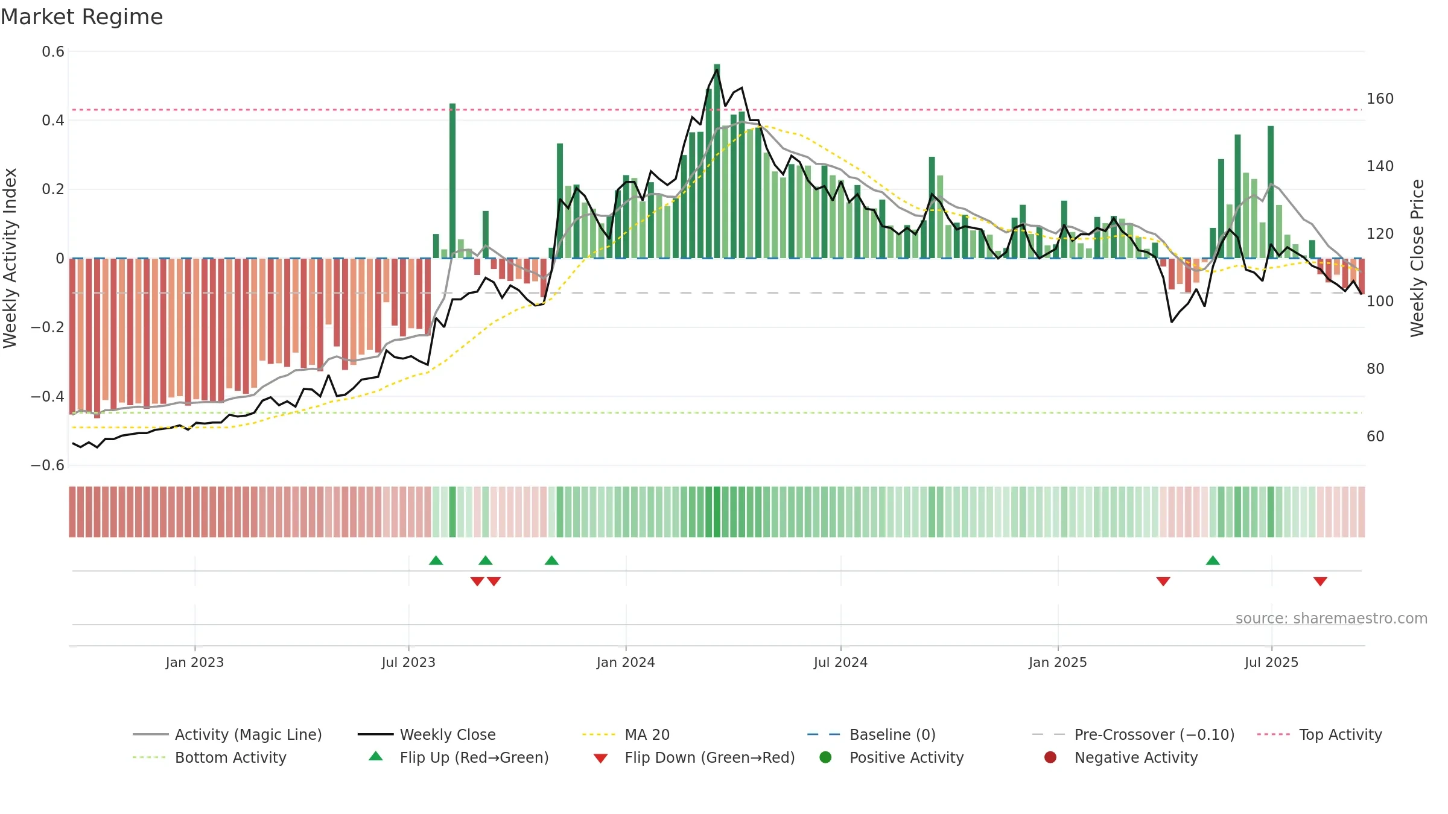Toggle the Flip Up (Red→Green) legend entry
Image resolution: width=1448 pixels, height=814 pixels.
(x=459, y=757)
